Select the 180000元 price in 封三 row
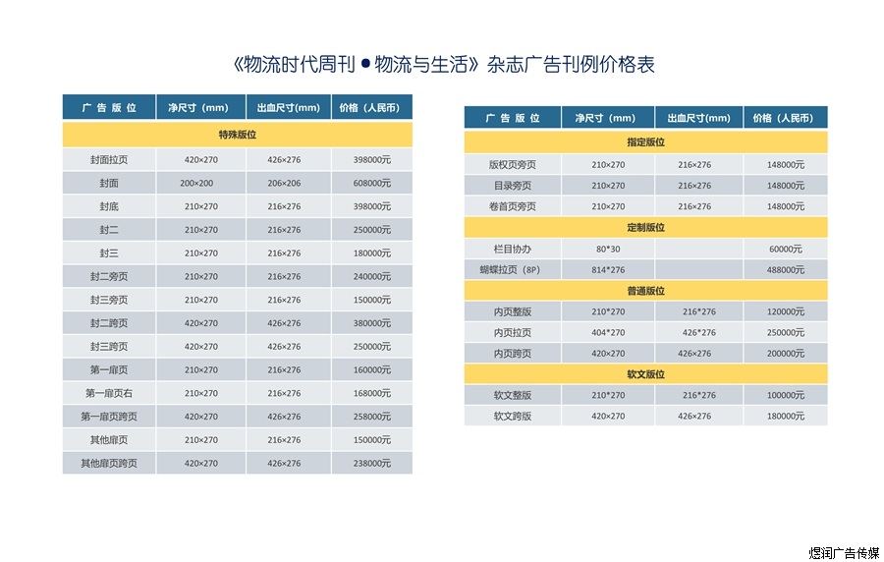Screen dimensions: 884x562 point(372,253)
